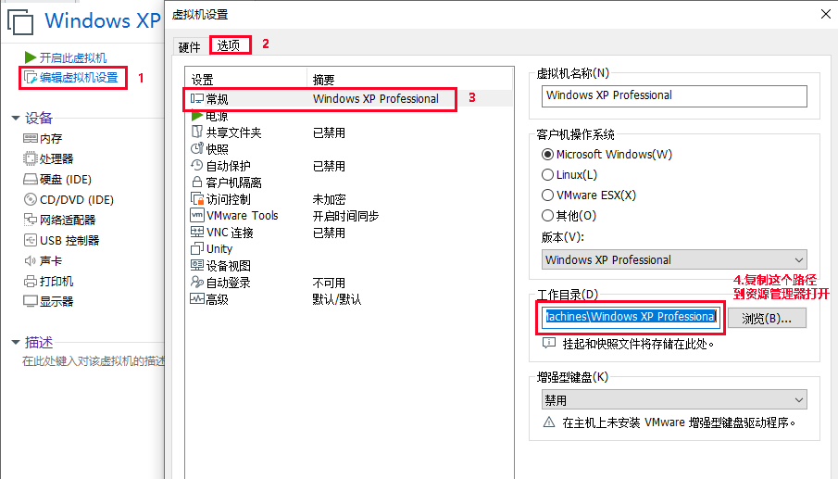Screen dimensions: 838x479
Task: Click the 开启时间同步 summary text
Action: pos(345,216)
